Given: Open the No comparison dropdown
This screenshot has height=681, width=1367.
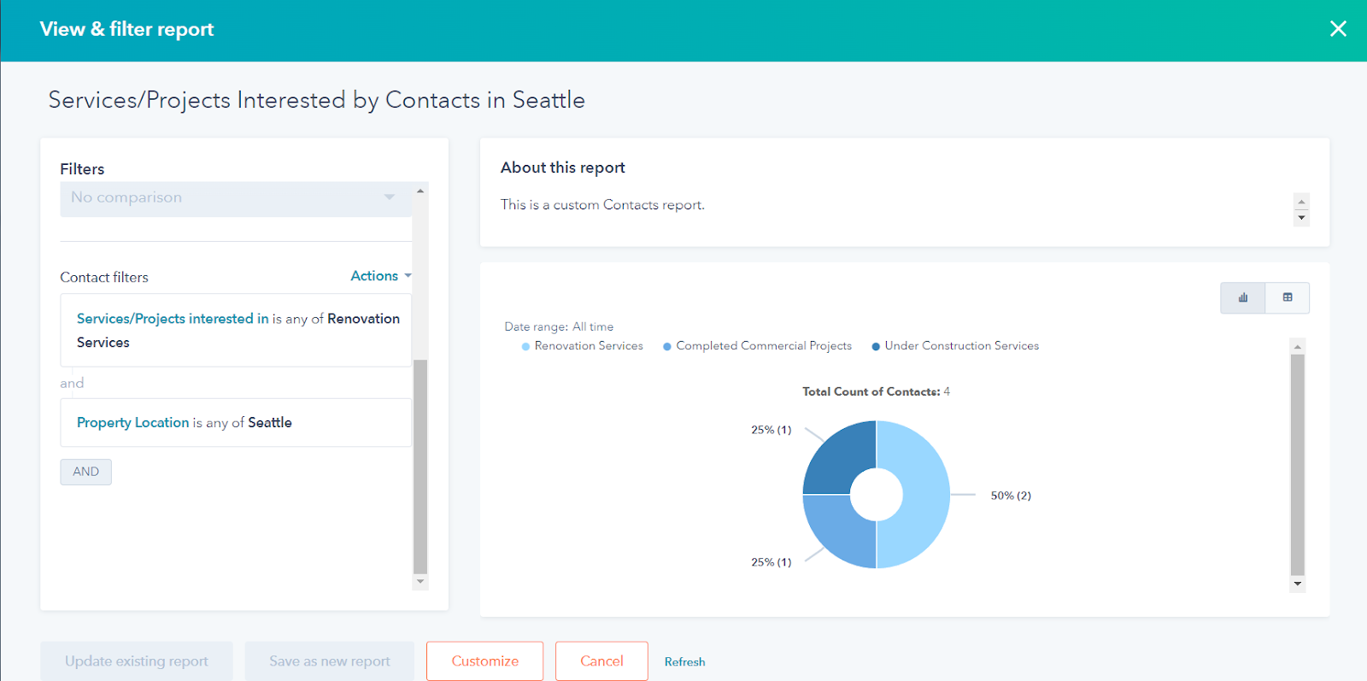Looking at the screenshot, I should coord(234,198).
